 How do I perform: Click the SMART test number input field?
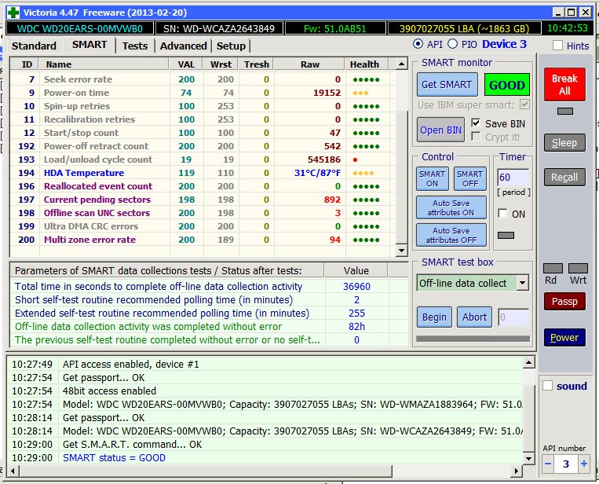coord(513,317)
